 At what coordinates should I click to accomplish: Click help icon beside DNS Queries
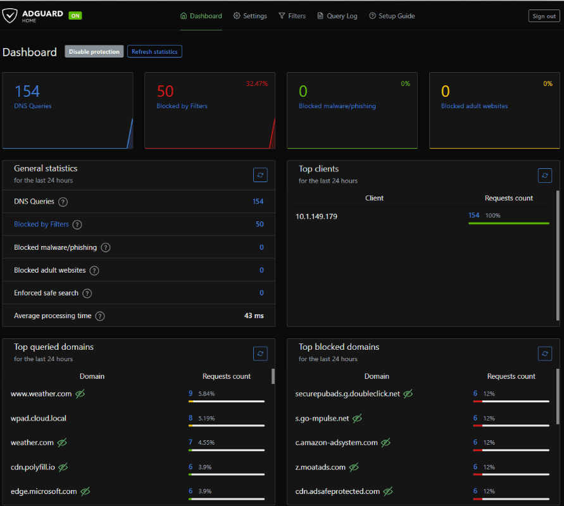point(63,202)
